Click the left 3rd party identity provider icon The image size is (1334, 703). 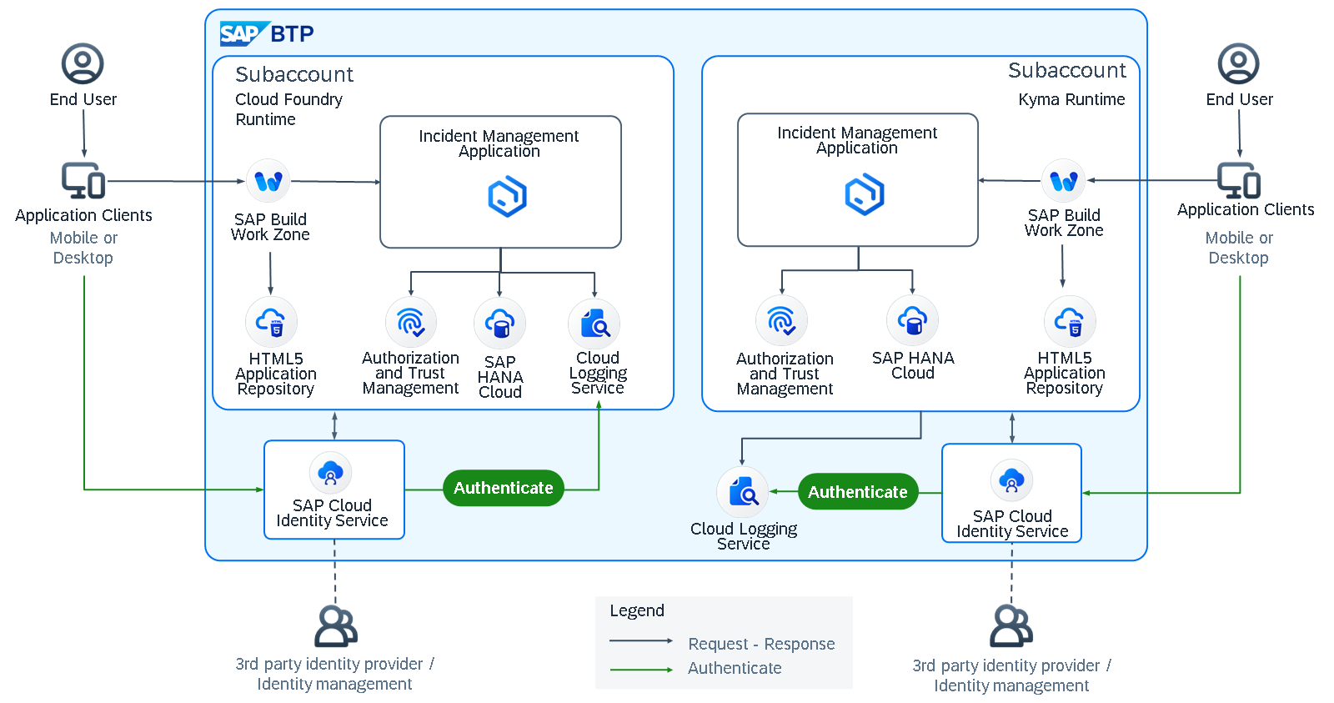click(335, 627)
